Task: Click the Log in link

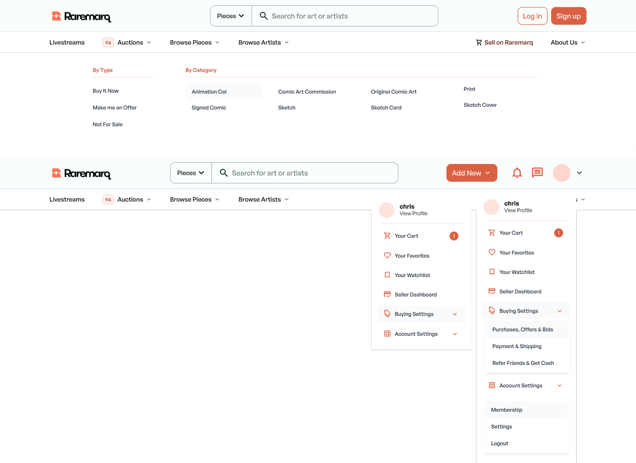Action: click(532, 16)
